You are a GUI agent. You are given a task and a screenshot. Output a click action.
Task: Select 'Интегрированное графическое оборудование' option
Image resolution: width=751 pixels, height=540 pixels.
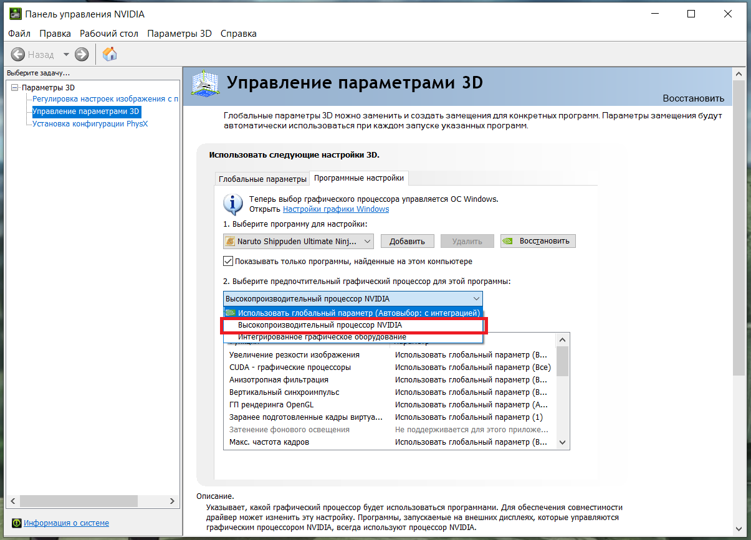point(353,337)
